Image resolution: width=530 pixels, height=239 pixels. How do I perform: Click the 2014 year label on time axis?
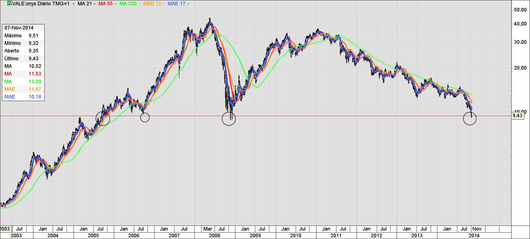[474, 236]
